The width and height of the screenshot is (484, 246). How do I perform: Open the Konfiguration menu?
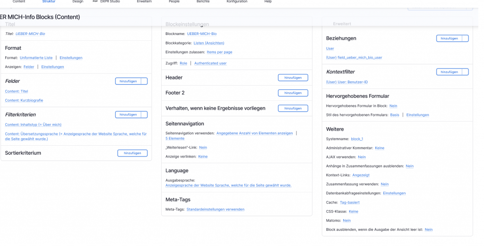pos(237,2)
